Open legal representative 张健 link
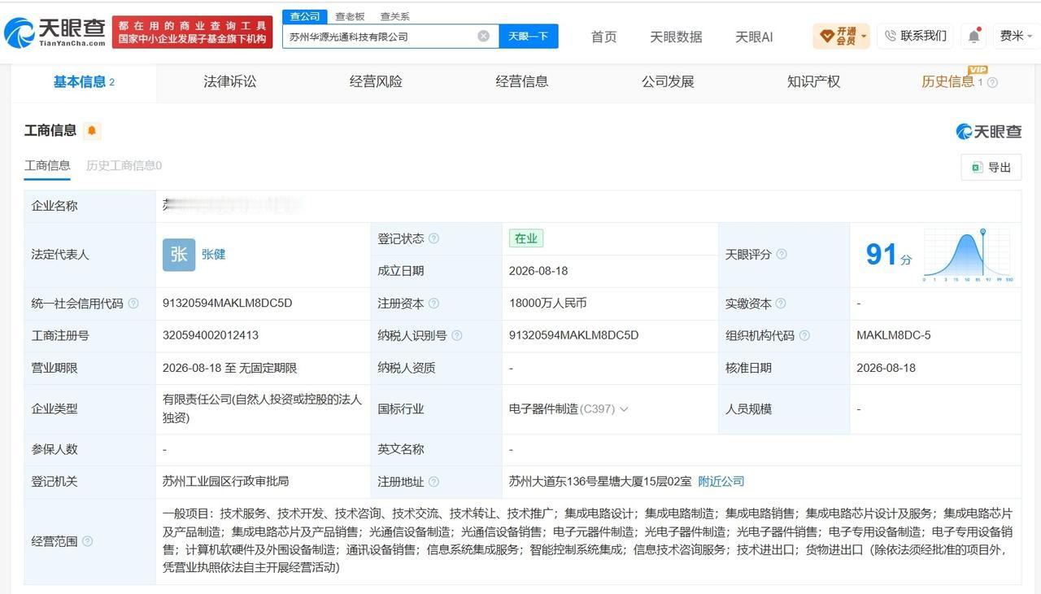 pyautogui.click(x=213, y=255)
